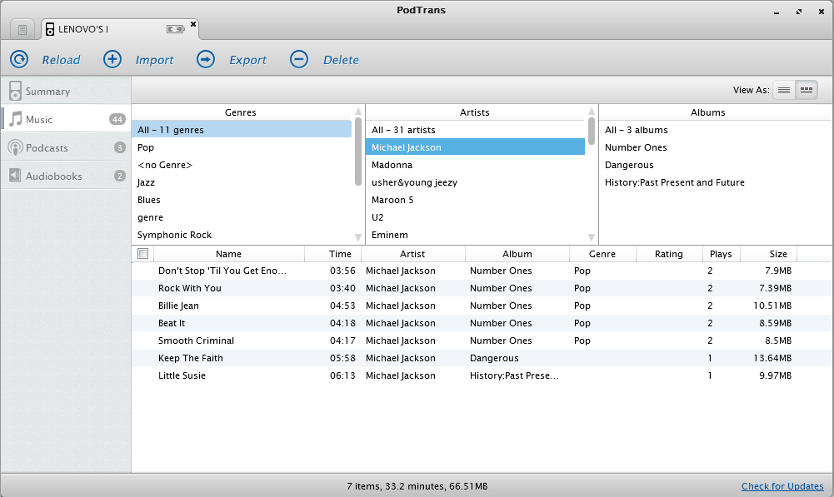The image size is (834, 497).
Task: Close the LENOVO'S I device tab
Action: (x=193, y=24)
